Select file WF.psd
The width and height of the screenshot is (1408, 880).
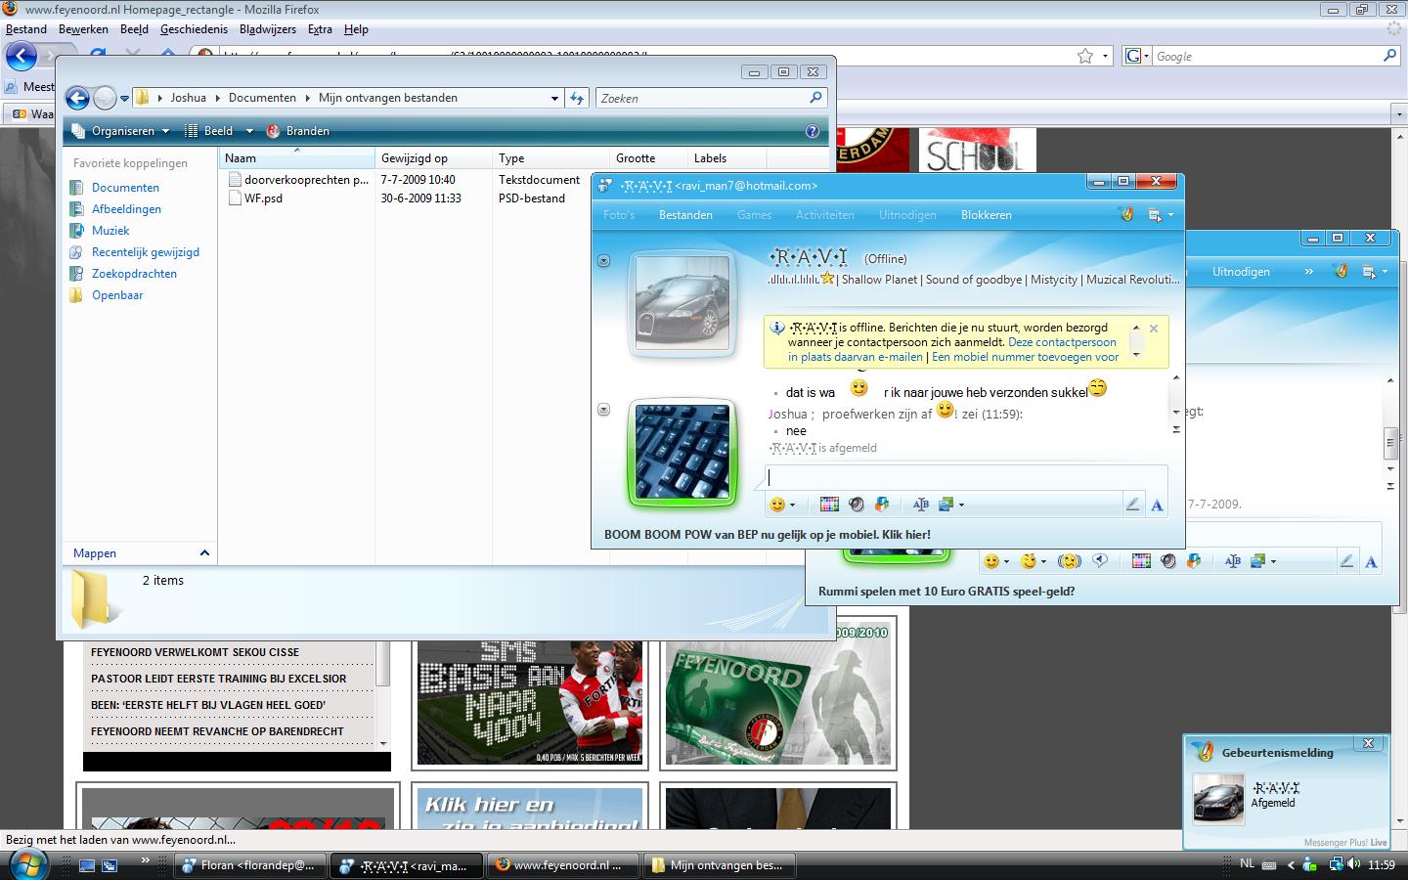click(x=263, y=198)
